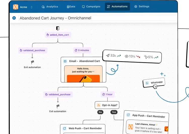Switch to the Data tab

pos(71,7)
